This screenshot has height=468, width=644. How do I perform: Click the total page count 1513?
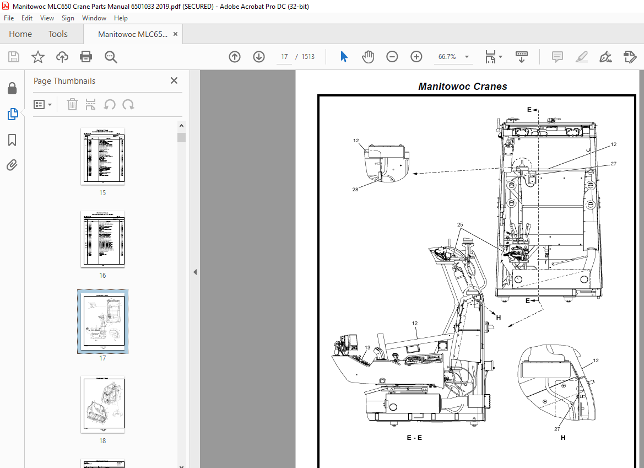coord(308,57)
